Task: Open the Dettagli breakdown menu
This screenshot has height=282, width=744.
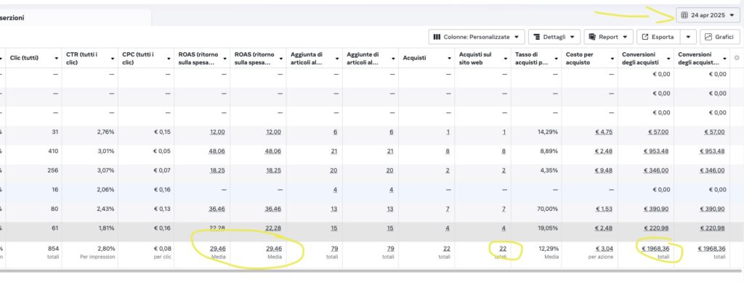Action: click(554, 37)
